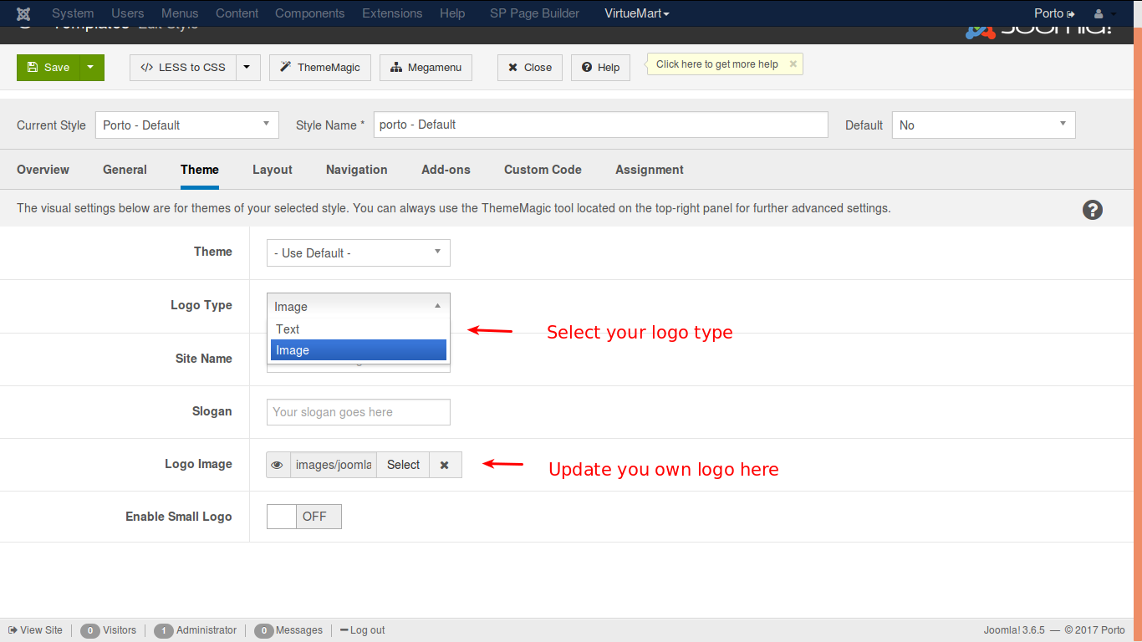Open the SP Page Builder menu

(x=534, y=13)
